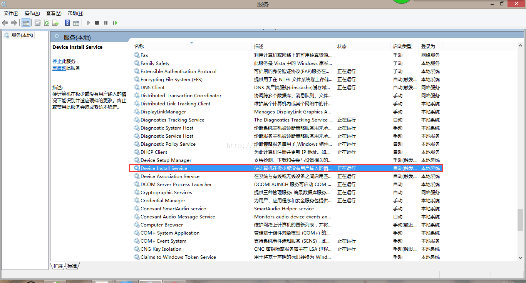Viewport: 526px width, 283px height.
Task: Select the Diagnostics Tracking Service row
Action: pyautogui.click(x=287, y=120)
